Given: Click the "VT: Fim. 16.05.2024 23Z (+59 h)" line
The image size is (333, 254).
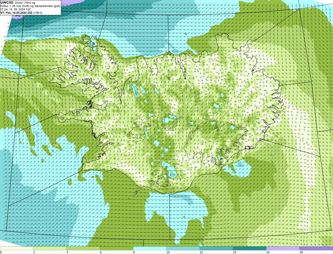Looking at the screenshot, I should tap(22, 12).
